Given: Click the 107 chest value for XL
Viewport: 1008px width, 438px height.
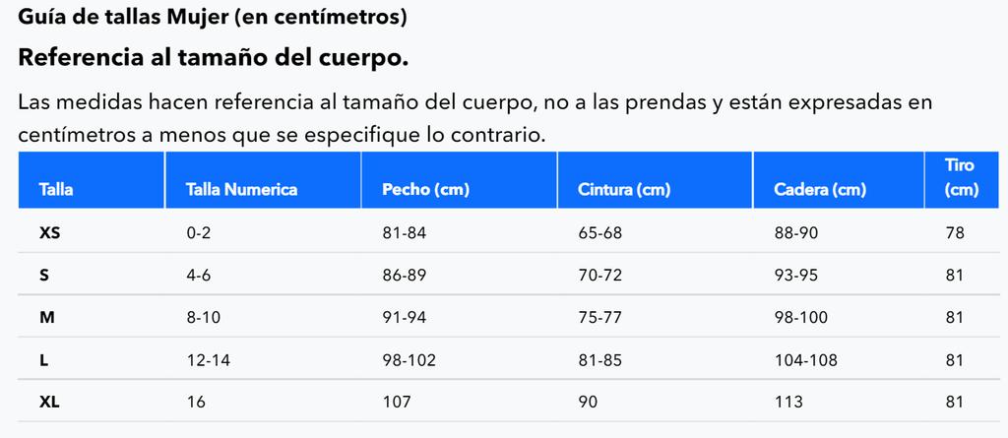Looking at the screenshot, I should 396,402.
